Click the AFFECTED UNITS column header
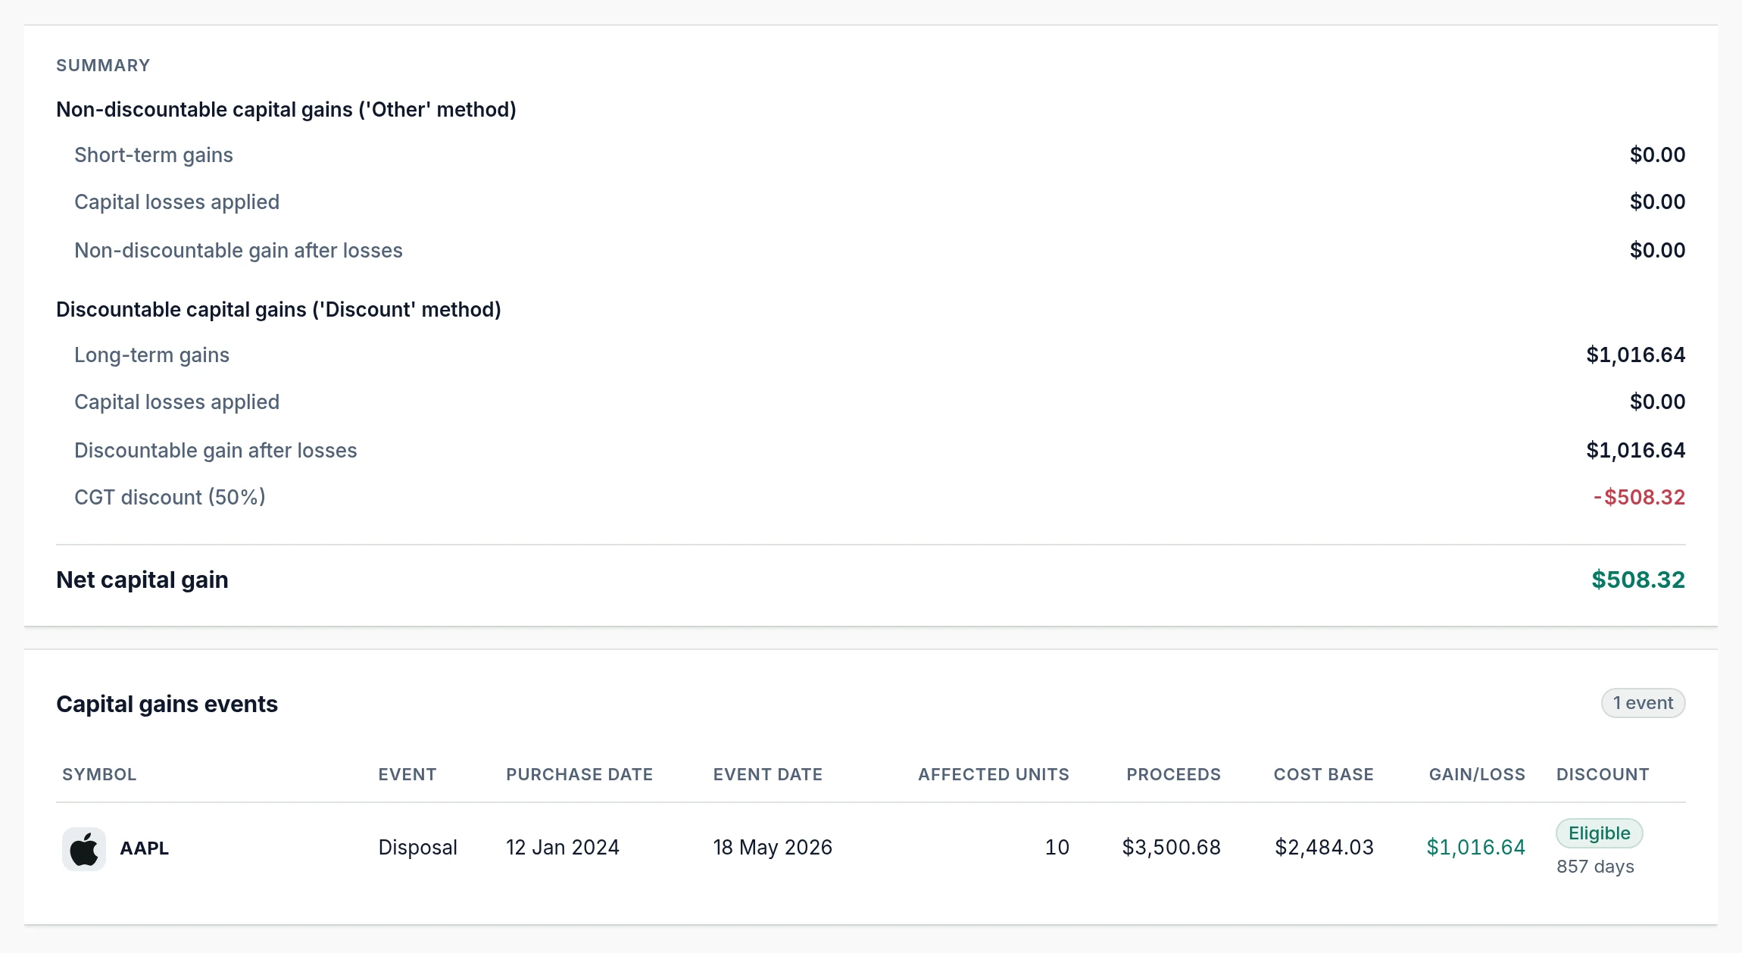Viewport: 1742px width, 953px height. [x=994, y=774]
